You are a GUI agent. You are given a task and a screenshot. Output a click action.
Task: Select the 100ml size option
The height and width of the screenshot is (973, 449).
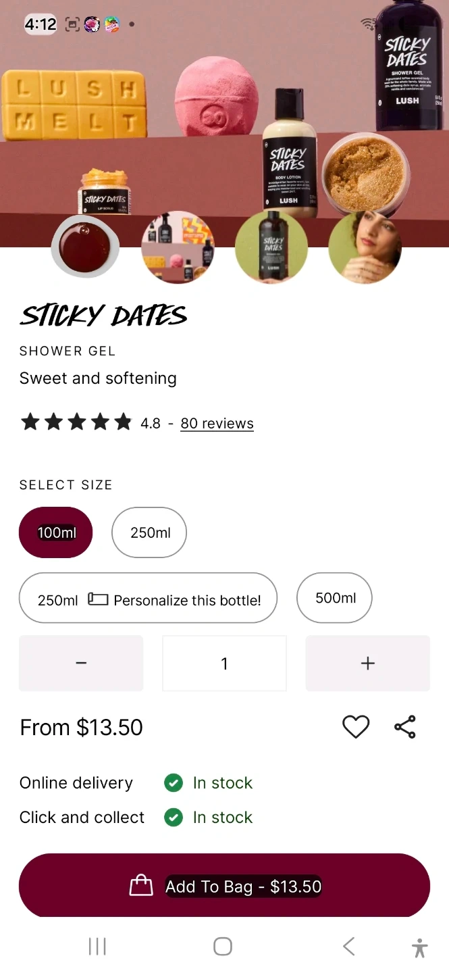(56, 532)
